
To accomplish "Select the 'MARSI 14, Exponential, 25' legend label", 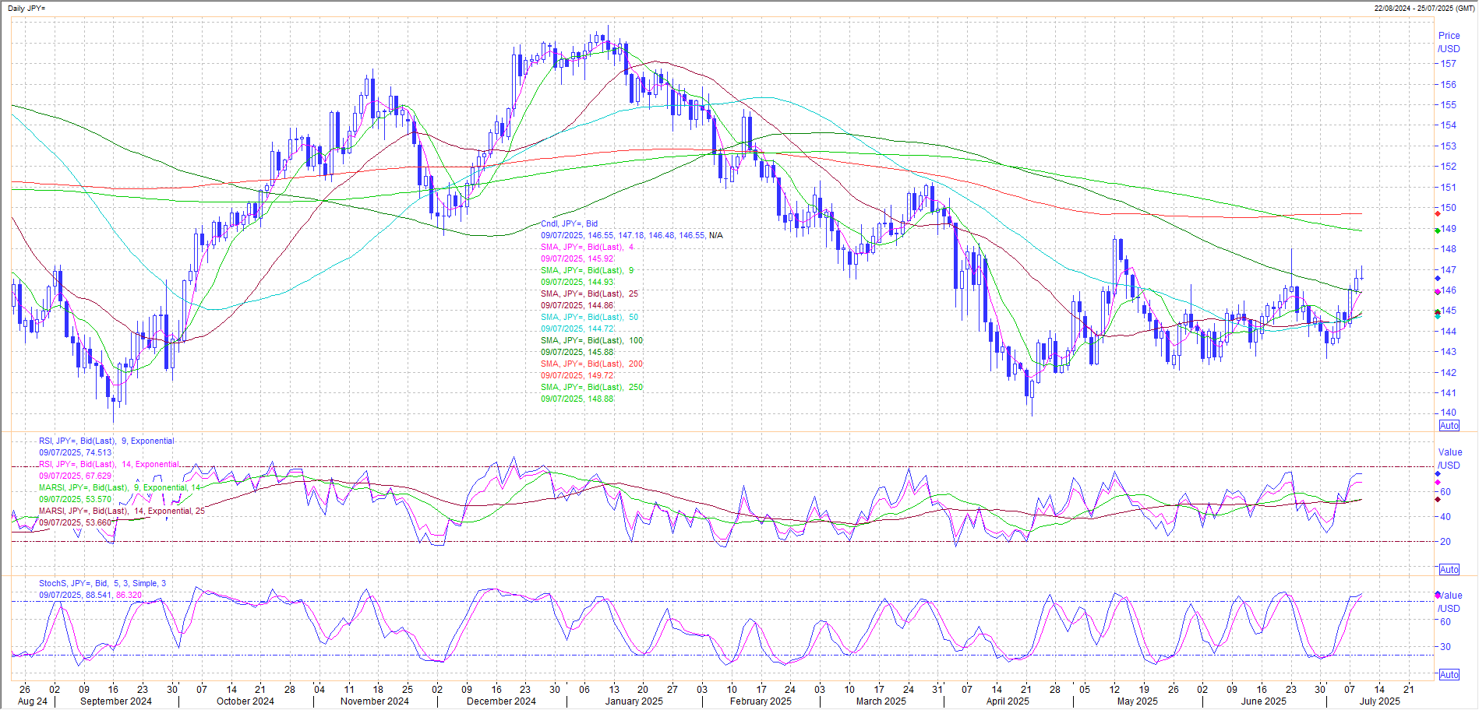I will point(122,511).
